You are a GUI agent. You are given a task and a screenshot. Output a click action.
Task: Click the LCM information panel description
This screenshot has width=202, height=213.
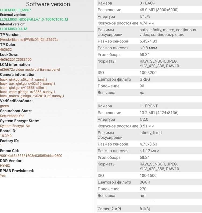(30, 70)
